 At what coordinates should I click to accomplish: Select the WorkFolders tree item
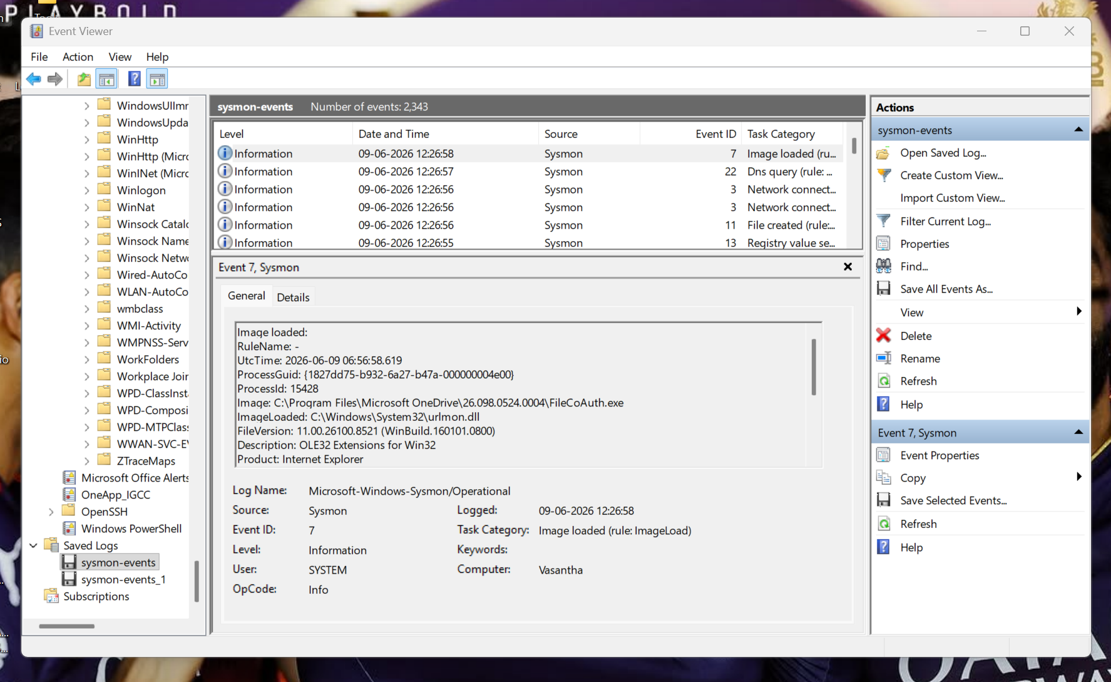tap(148, 359)
